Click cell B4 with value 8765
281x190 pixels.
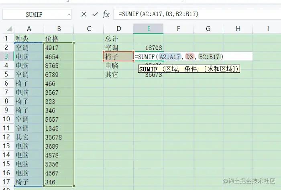tap(59, 65)
